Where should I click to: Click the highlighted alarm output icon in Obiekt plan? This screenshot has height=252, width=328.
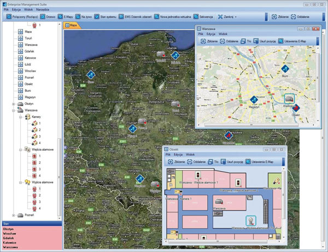(x=251, y=221)
